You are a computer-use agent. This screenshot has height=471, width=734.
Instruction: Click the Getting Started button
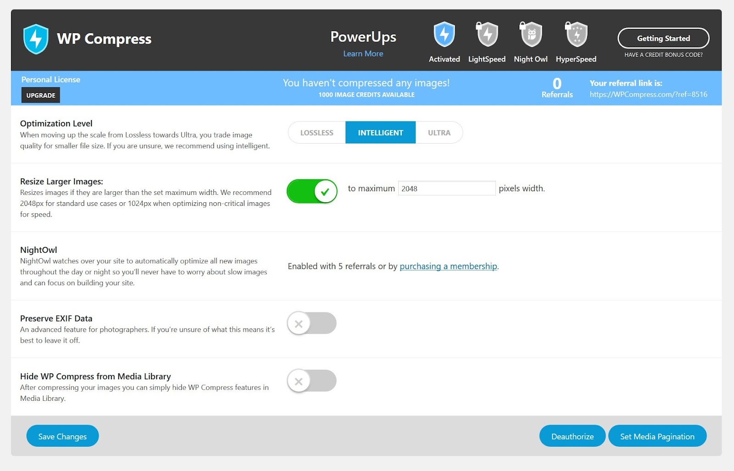663,38
